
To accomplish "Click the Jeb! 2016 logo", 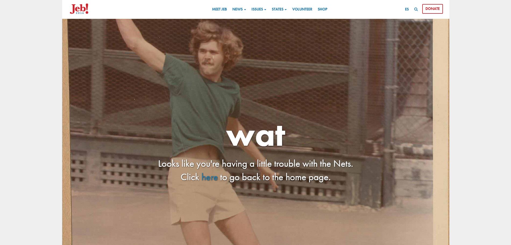I will [79, 9].
